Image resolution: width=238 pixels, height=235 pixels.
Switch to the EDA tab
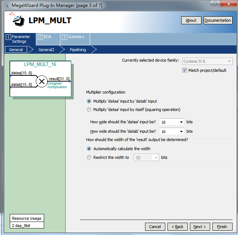tap(48, 39)
